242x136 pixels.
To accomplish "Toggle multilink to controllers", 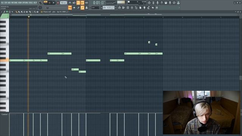I will 87,8.
